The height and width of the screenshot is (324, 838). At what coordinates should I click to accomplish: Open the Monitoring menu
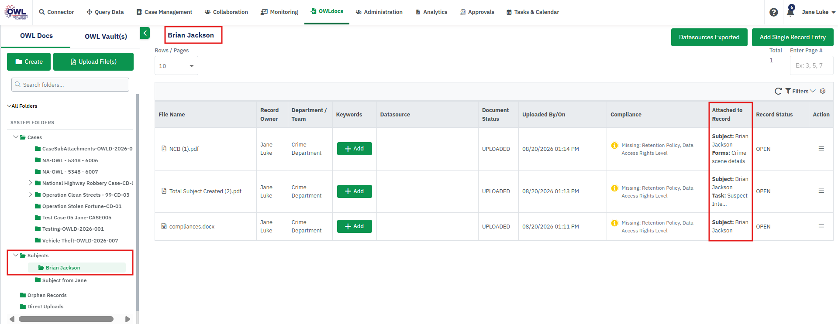279,12
